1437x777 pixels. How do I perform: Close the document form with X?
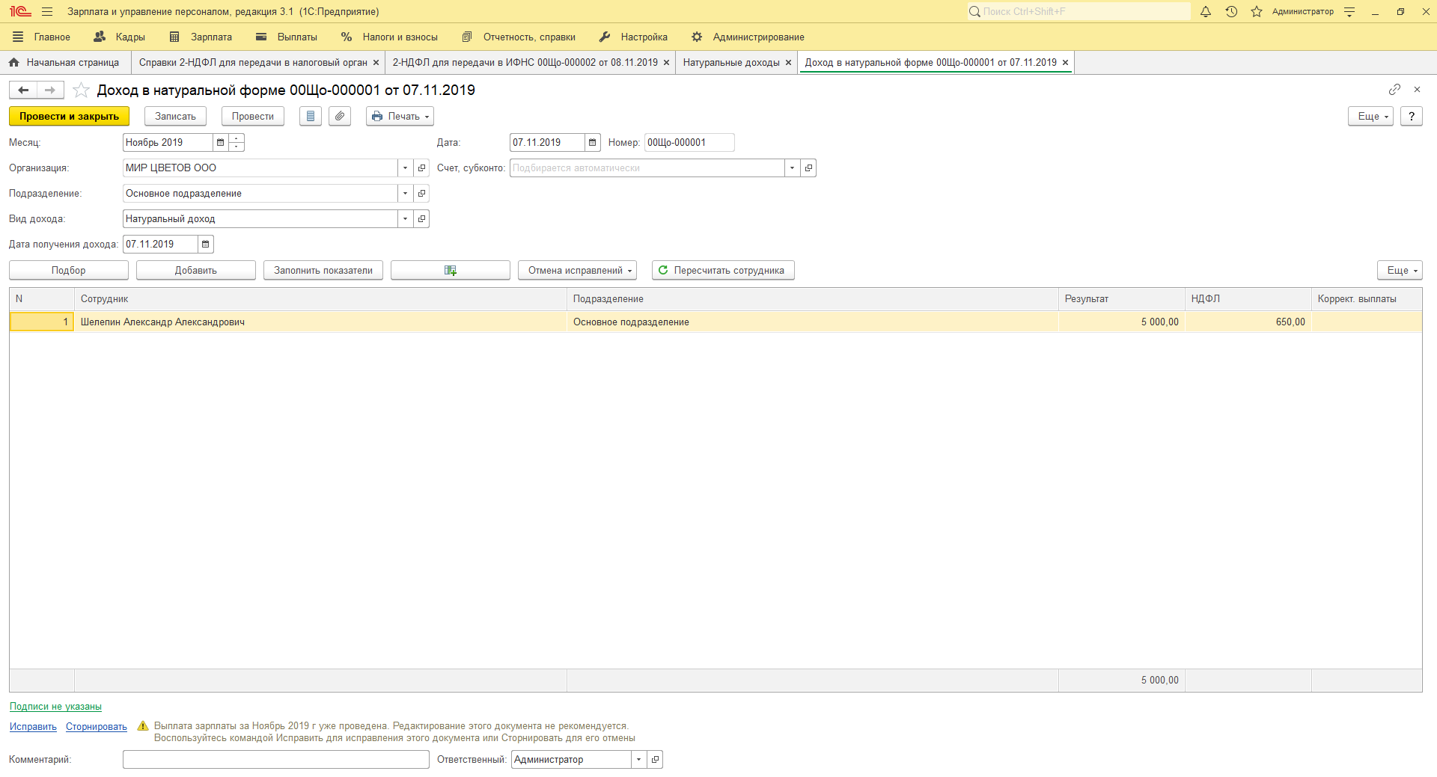(1417, 89)
